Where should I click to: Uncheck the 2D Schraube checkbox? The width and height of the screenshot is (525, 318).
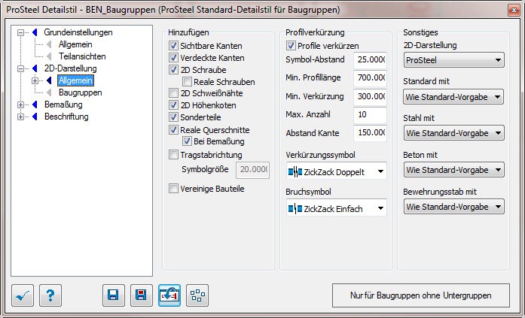click(173, 70)
